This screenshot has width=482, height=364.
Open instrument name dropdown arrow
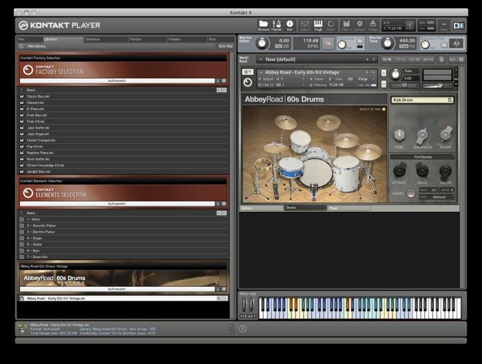(261, 72)
